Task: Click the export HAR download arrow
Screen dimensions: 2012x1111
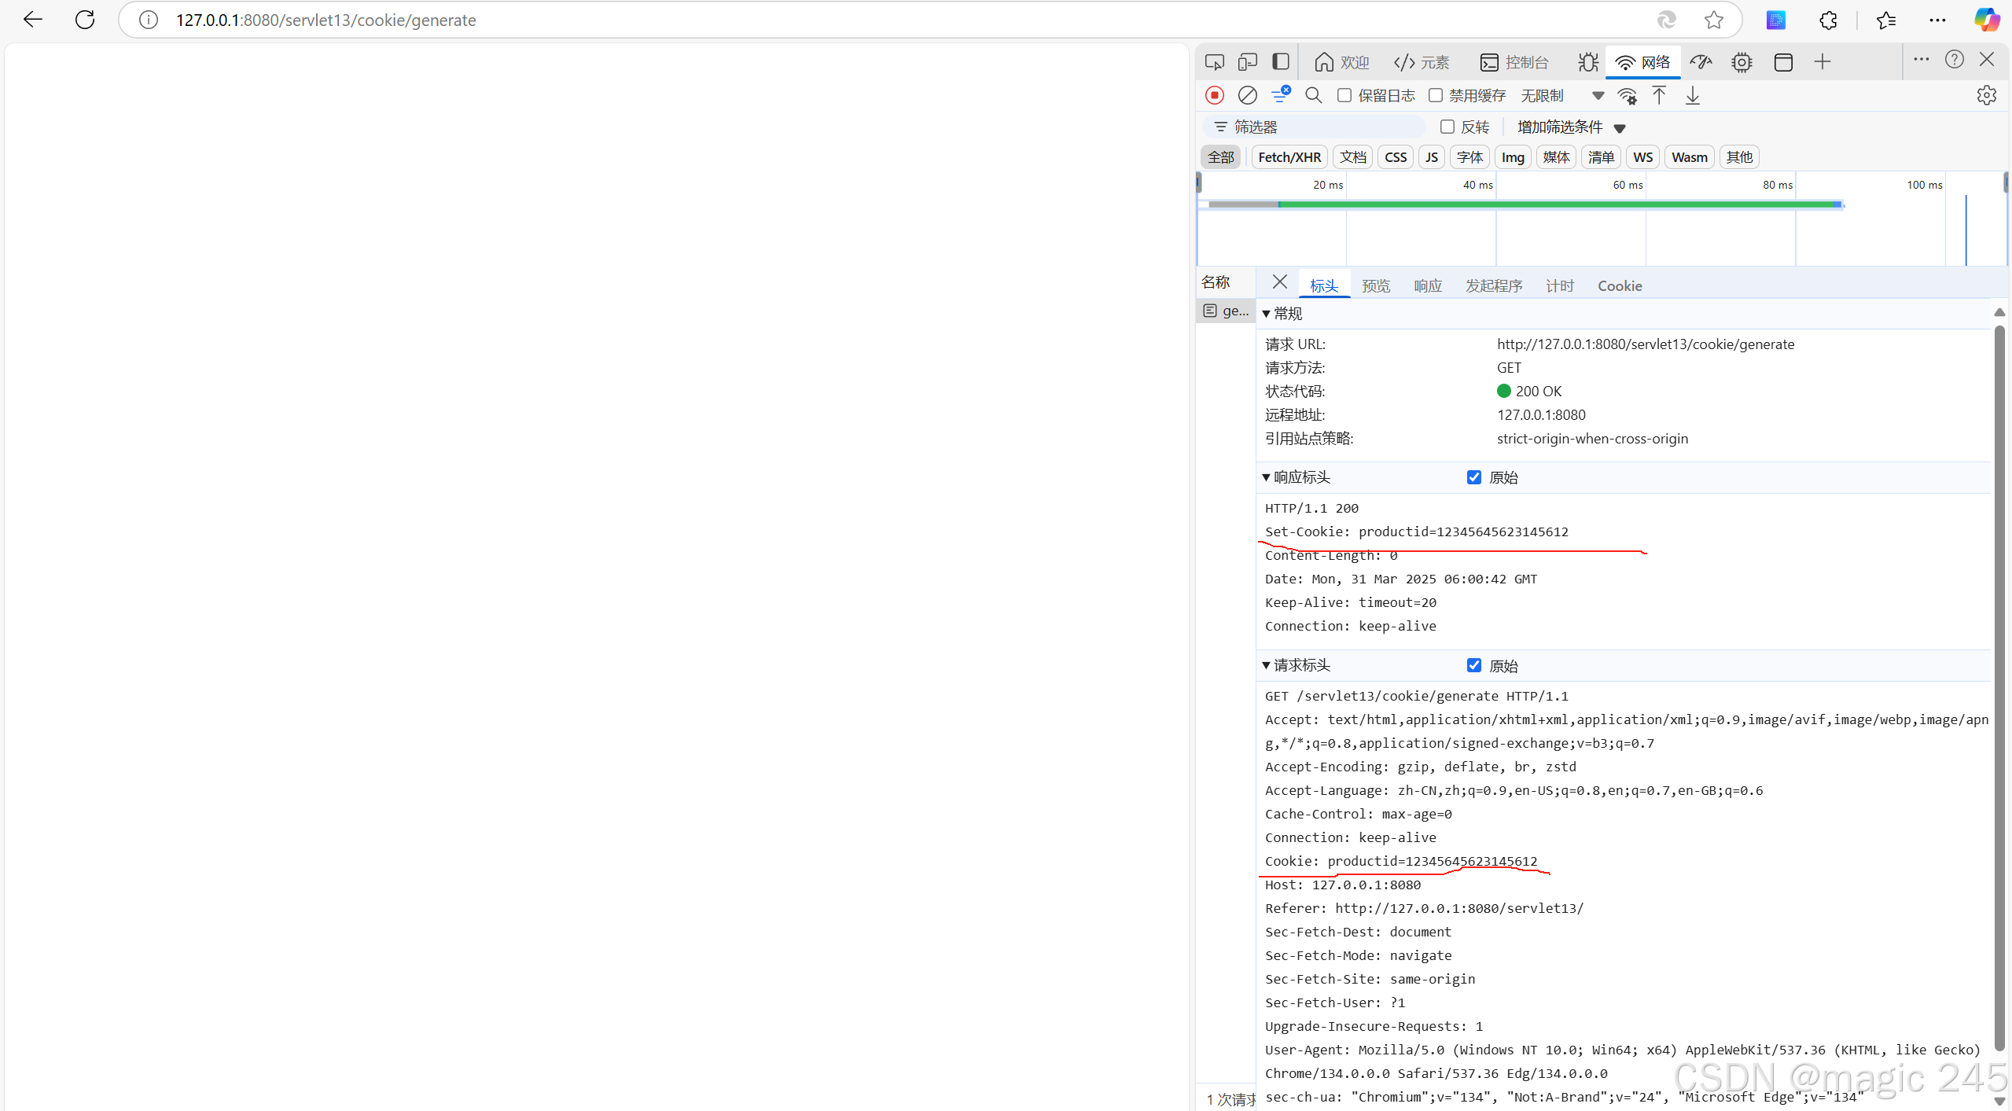Action: click(1693, 96)
